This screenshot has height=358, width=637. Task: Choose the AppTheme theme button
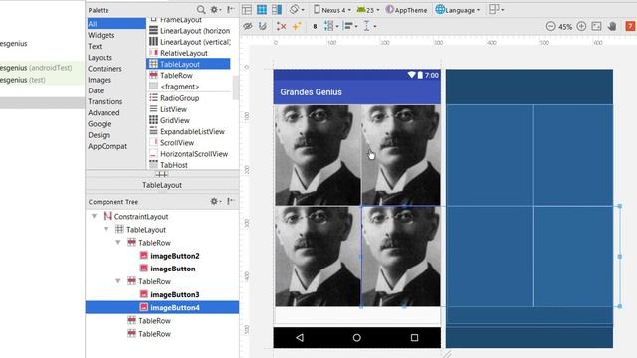(406, 10)
